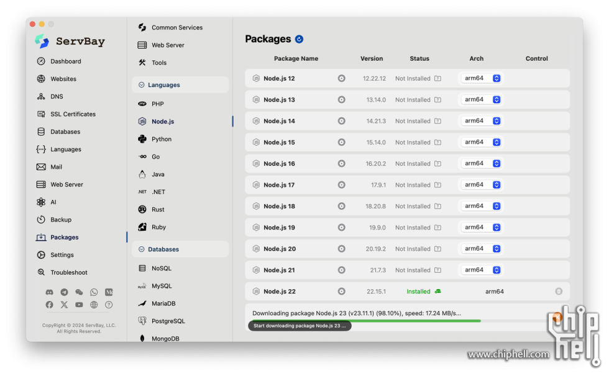Click the folder icon in Node.js 21 status
609x376 pixels.
437,270
